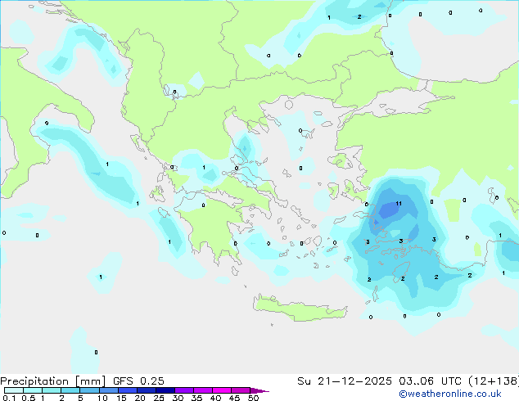Click the legend label '35'
Screen dimensions: 519x401
[196, 398]
